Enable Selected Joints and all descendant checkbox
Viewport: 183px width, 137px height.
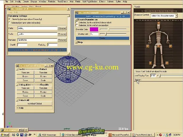[x=76, y=25]
